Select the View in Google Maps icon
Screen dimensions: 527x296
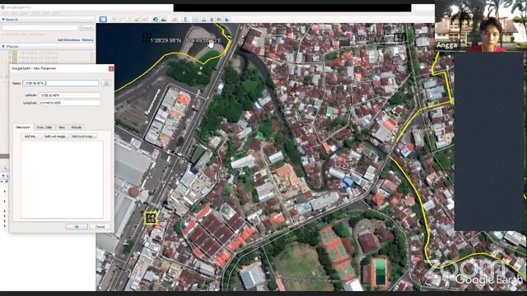[x=219, y=19]
